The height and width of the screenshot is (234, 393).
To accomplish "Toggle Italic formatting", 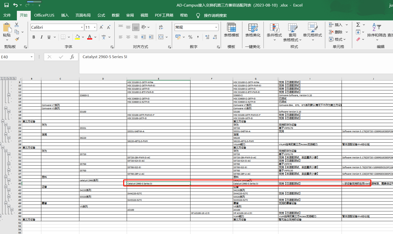I will click(x=41, y=37).
